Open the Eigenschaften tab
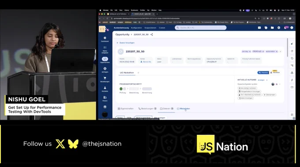The image size is (300, 167). (126, 108)
